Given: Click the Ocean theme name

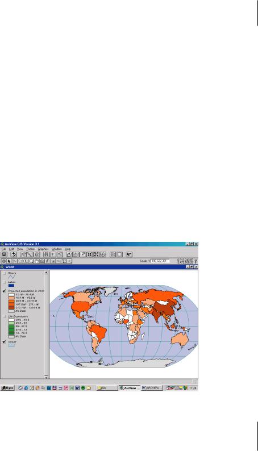Looking at the screenshot, I should [x=12, y=342].
